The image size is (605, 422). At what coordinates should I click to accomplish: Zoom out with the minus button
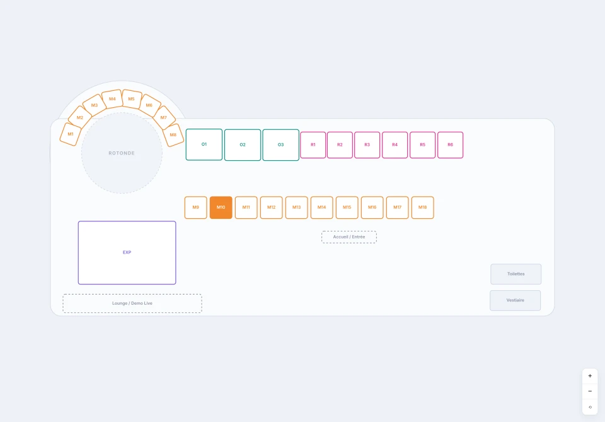pos(590,391)
